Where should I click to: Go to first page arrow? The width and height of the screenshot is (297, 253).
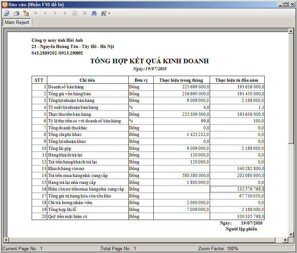[35, 13]
